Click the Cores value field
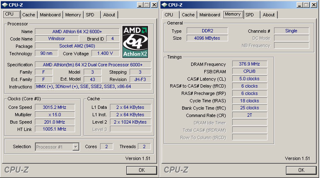Viewport: 320px width, 178px height. (106, 146)
